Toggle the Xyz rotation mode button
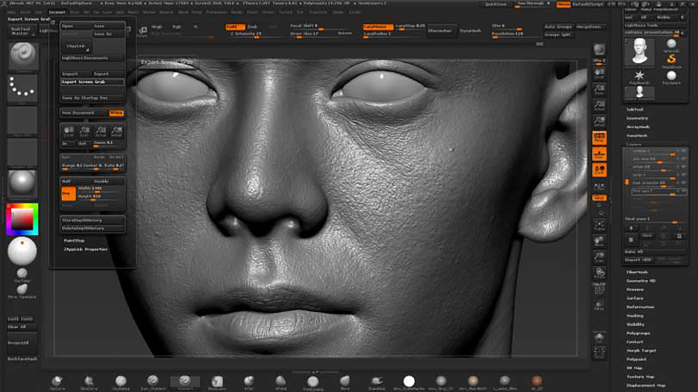 point(599,197)
